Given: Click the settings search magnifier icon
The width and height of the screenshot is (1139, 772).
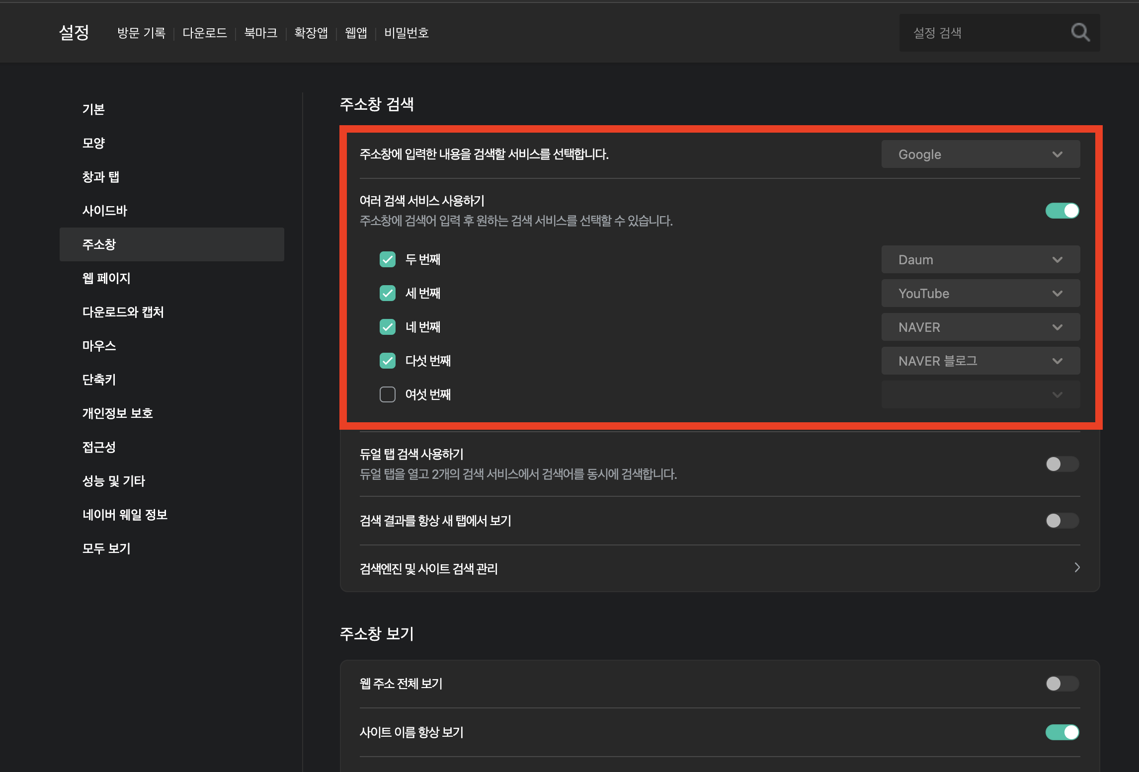Looking at the screenshot, I should (x=1080, y=33).
